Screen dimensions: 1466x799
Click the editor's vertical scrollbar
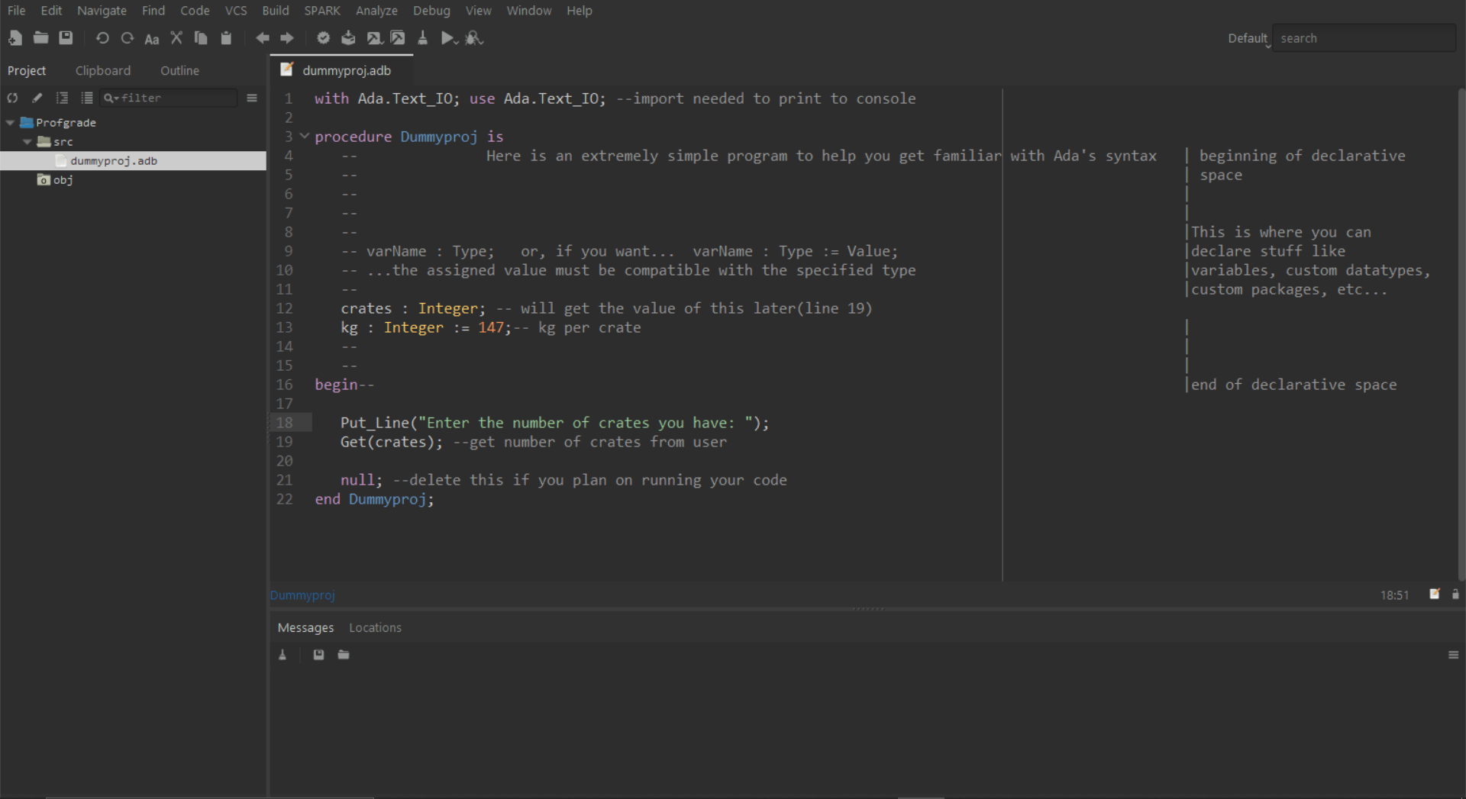(1461, 334)
